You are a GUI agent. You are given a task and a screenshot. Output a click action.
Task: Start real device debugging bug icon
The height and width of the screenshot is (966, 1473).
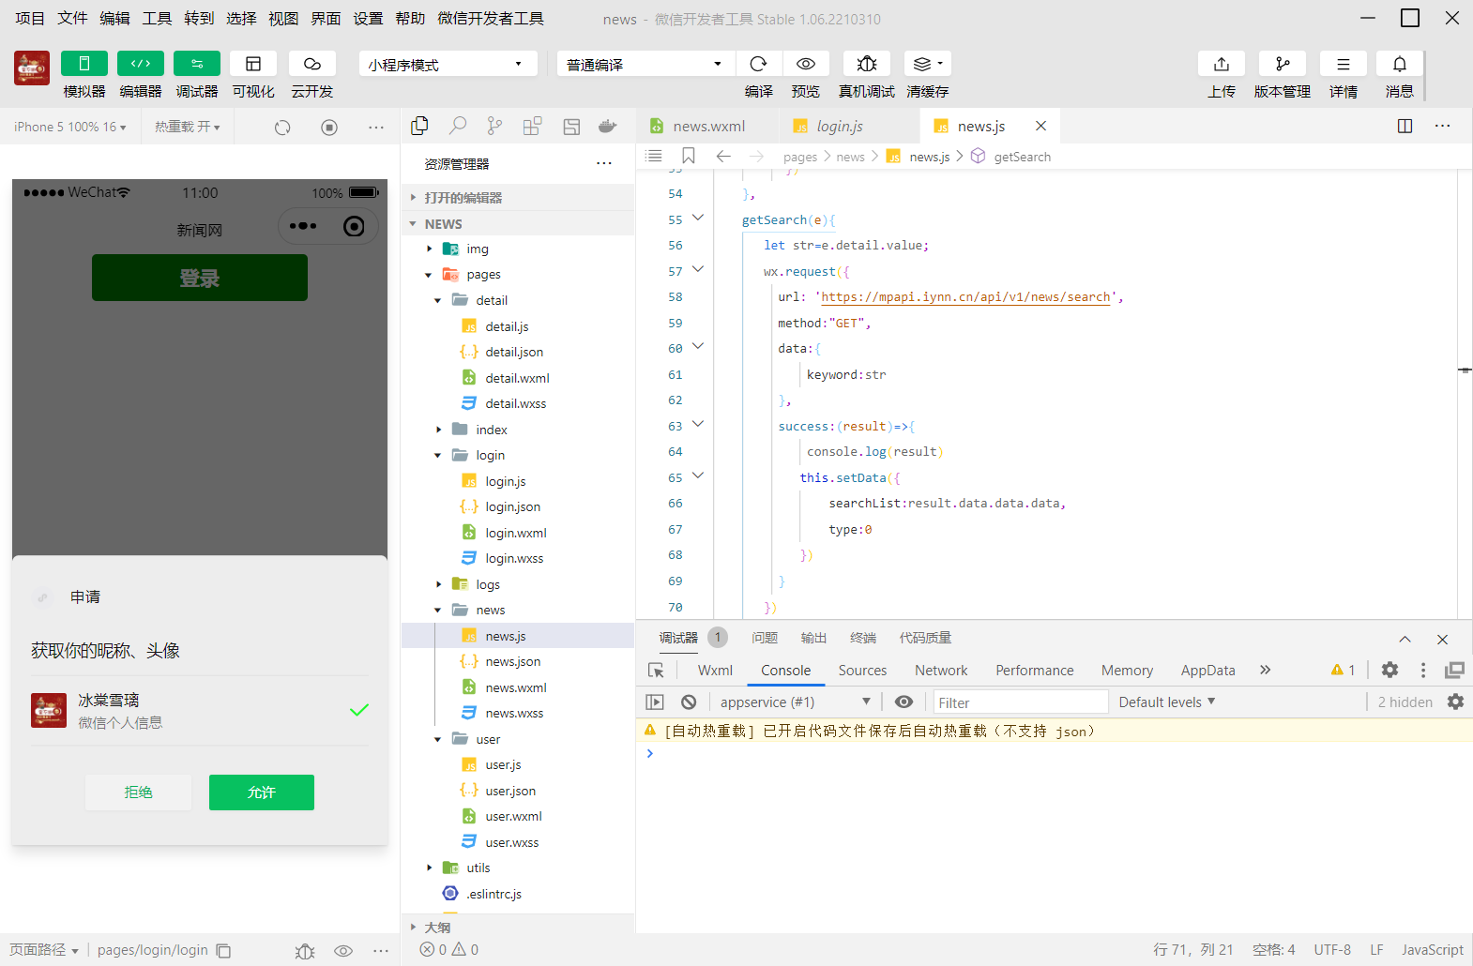click(x=867, y=64)
